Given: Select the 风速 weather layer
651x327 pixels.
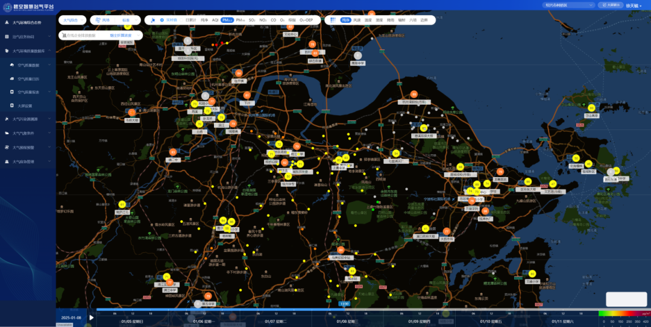Looking at the screenshot, I should click(x=357, y=20).
